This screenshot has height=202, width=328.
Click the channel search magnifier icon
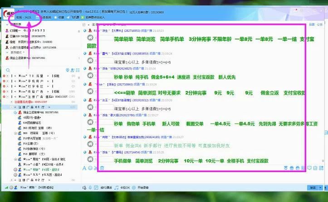click(x=8, y=70)
